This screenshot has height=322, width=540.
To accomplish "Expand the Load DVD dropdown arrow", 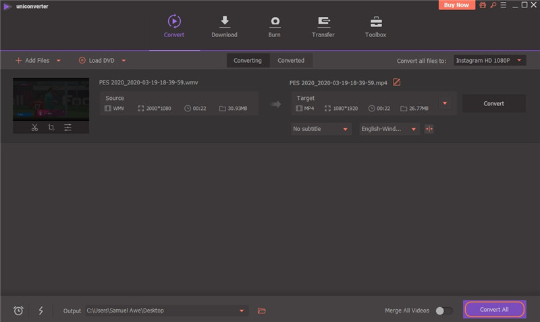I will (x=124, y=61).
